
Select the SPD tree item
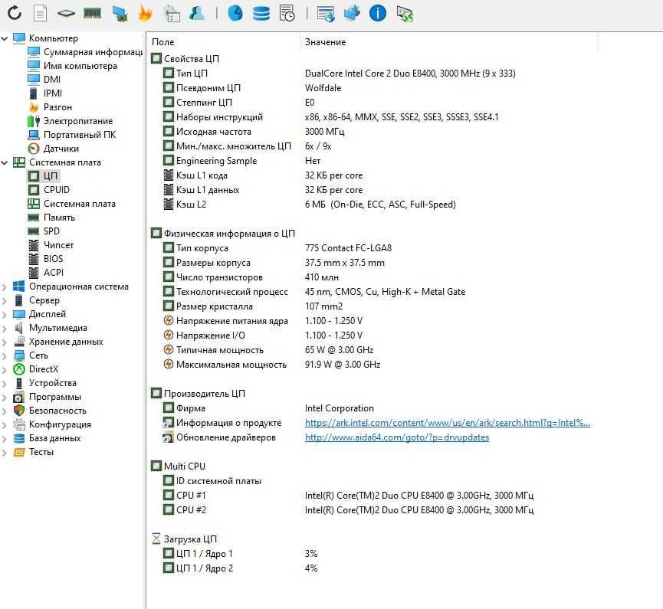(51, 231)
